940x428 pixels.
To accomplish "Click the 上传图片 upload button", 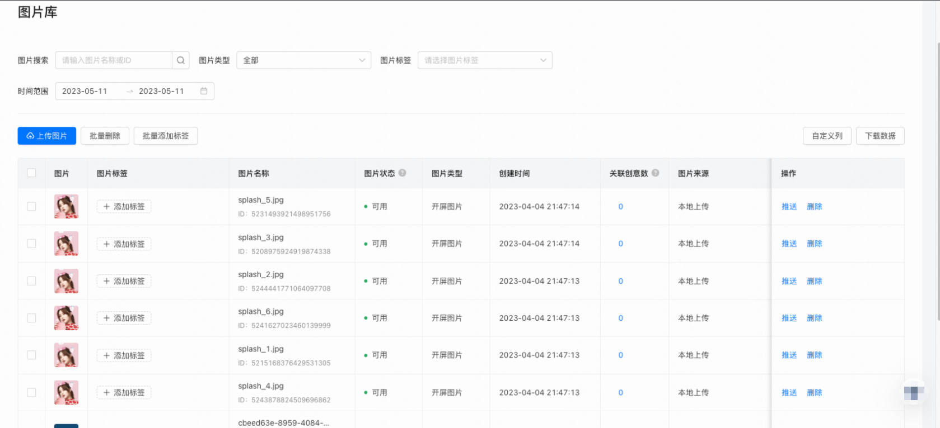I will [47, 136].
